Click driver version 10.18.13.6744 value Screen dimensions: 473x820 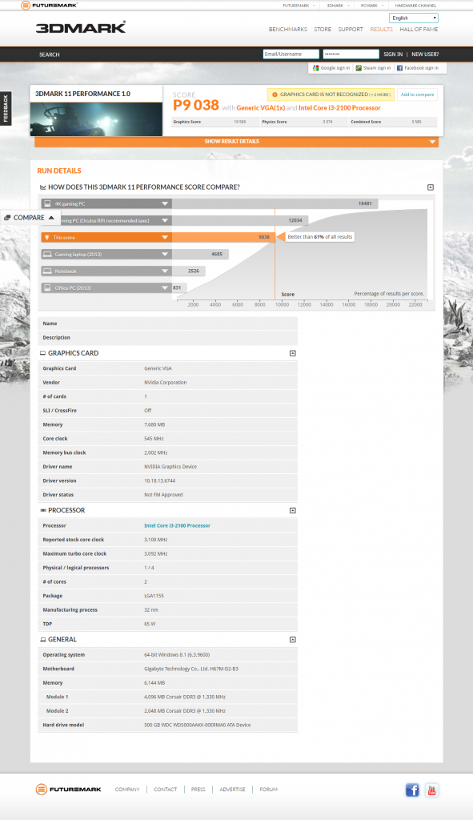click(x=160, y=480)
